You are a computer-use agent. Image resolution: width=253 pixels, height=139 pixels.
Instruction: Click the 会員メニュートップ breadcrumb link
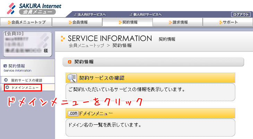click(x=86, y=46)
